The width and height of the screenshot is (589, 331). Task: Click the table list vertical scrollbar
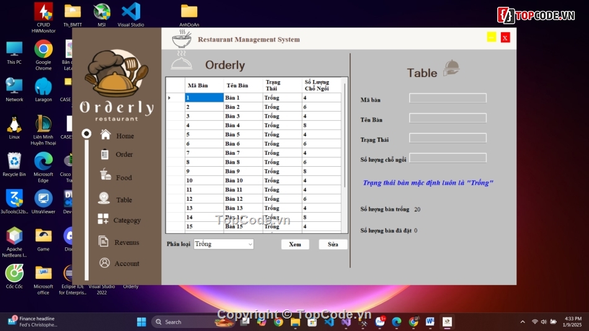click(x=345, y=135)
